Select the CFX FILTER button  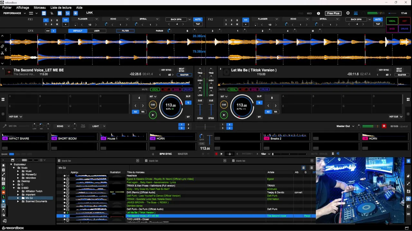125,31
